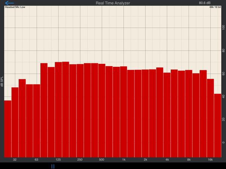Select the 80.6 dB level readout
The image size is (226, 169).
click(205, 3)
